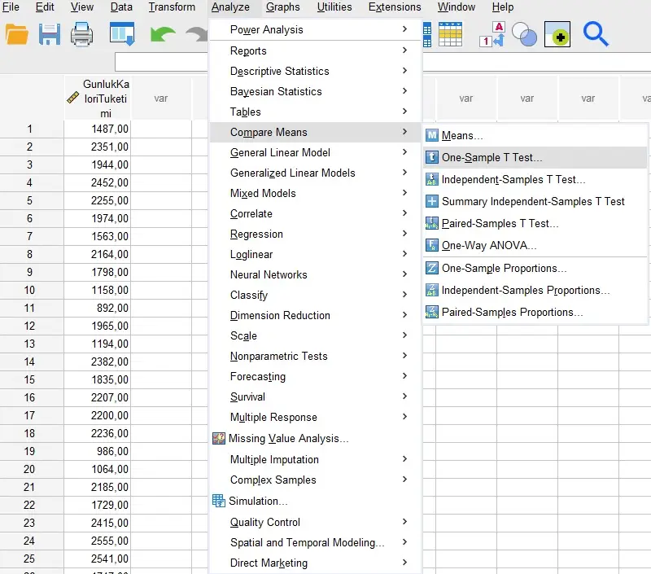The height and width of the screenshot is (574, 651).
Task: Select Mixed Models menu entry
Action: 316,193
